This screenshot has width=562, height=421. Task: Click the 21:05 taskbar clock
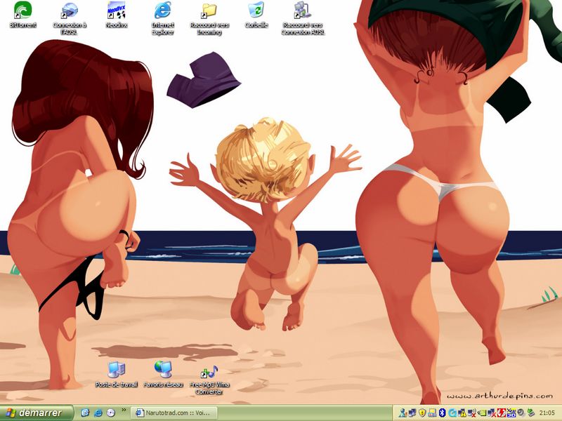(548, 413)
